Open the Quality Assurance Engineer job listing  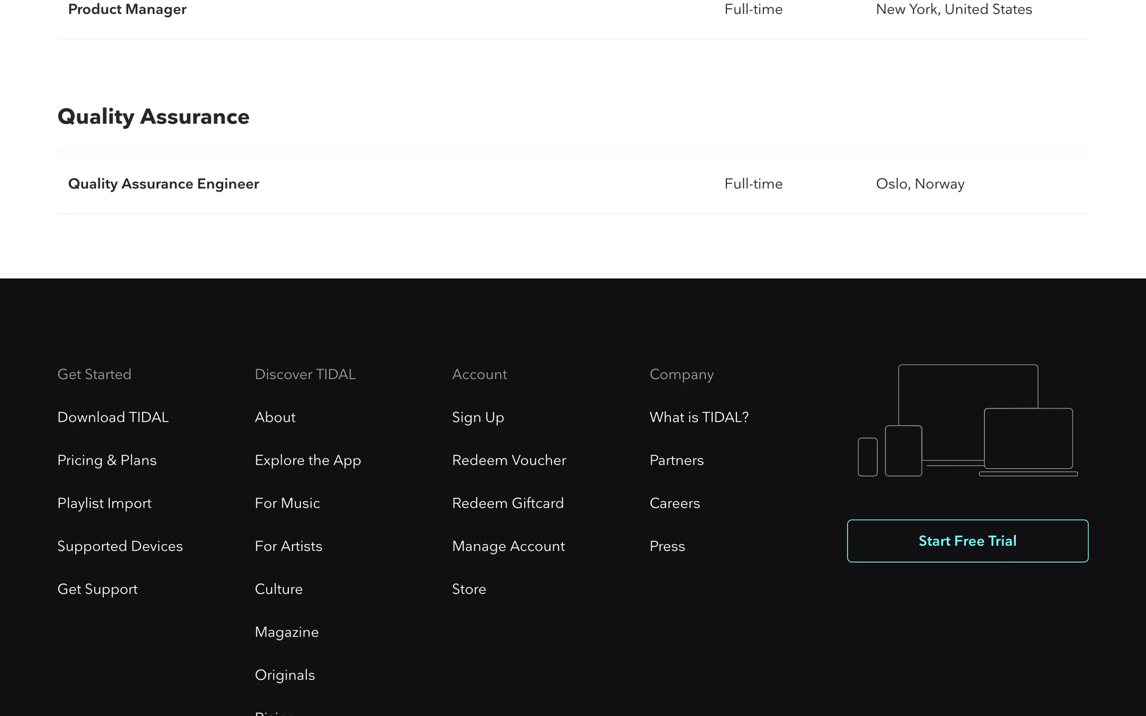point(164,184)
